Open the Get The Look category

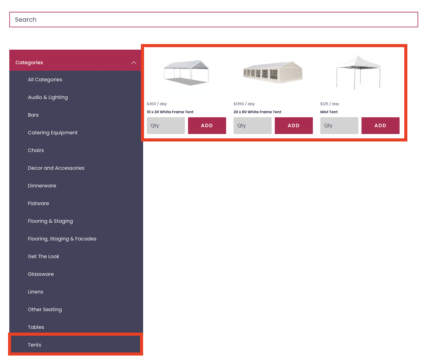[x=43, y=256]
